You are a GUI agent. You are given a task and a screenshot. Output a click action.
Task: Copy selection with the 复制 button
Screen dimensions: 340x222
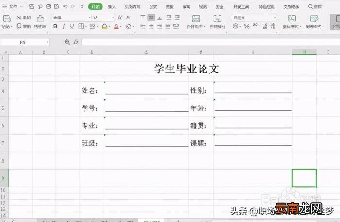click(24, 26)
